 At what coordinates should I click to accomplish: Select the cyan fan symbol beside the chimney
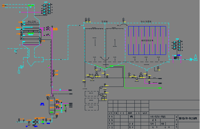pos(191,59)
